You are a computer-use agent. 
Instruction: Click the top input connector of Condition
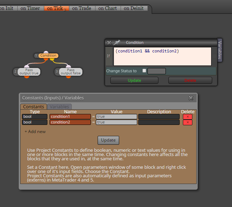pyautogui.click(x=46, y=52)
